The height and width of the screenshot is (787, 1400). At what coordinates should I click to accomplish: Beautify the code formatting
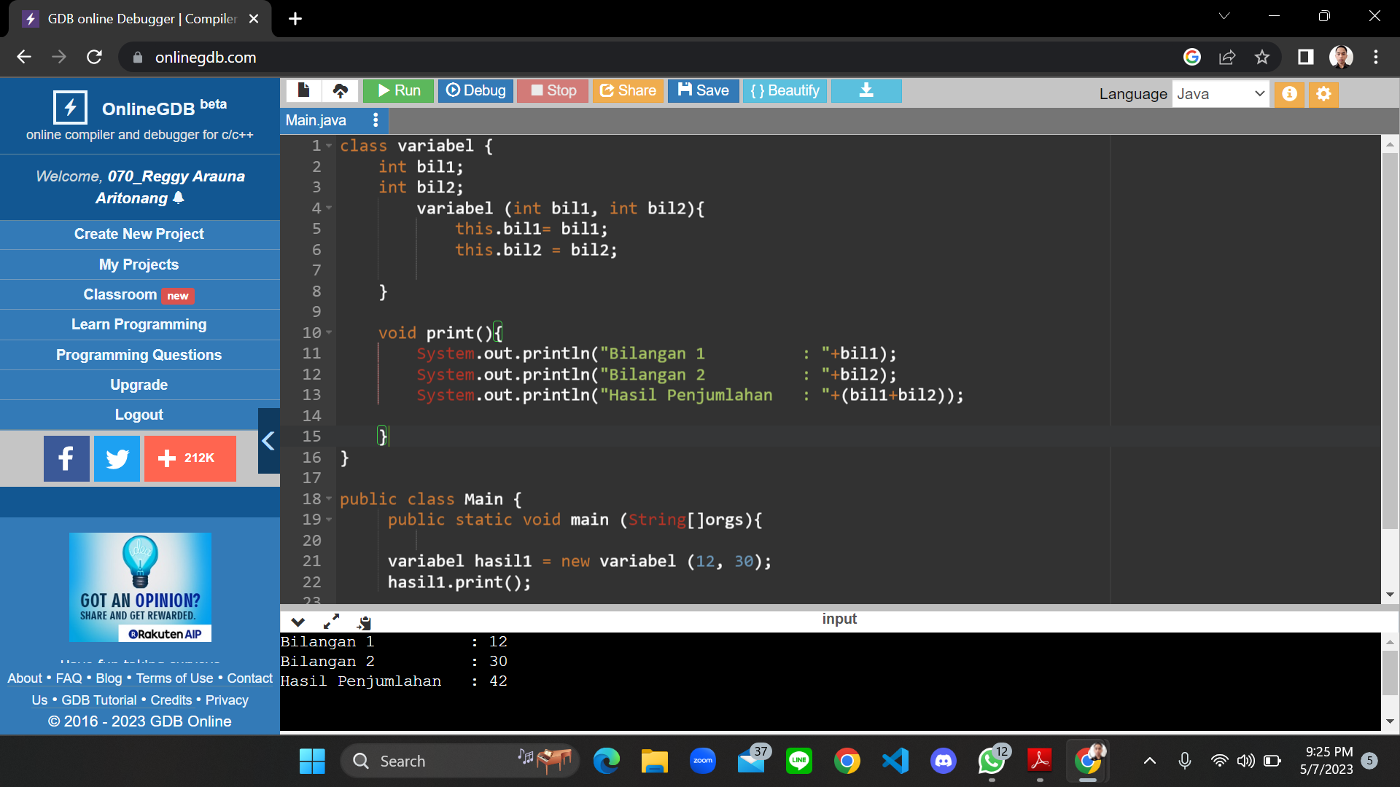[x=785, y=90]
